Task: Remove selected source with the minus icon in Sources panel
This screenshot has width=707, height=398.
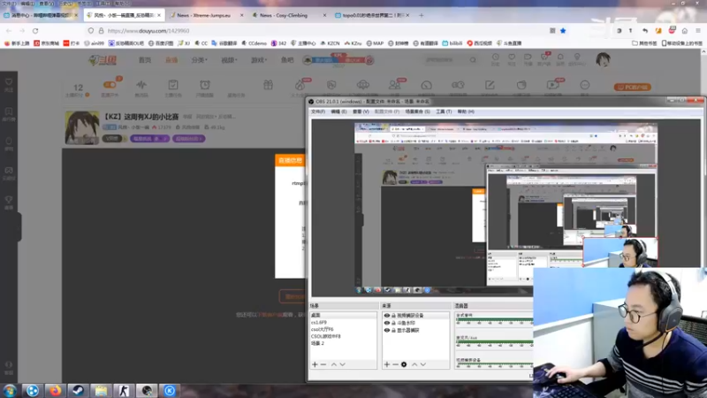Action: (x=395, y=364)
